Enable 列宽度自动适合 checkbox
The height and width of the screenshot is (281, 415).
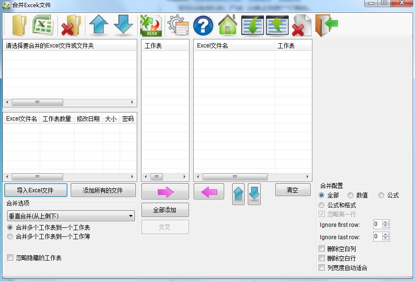[321, 268]
